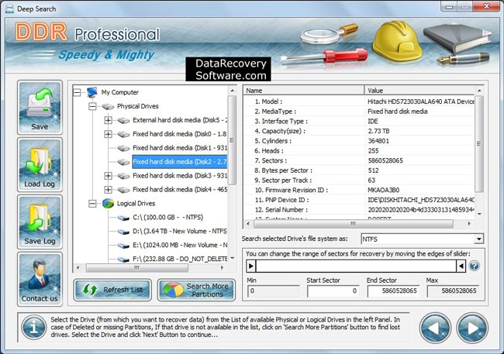
Task: Select the C:\ 100.00 GB NTFS drive
Action: pos(167,218)
